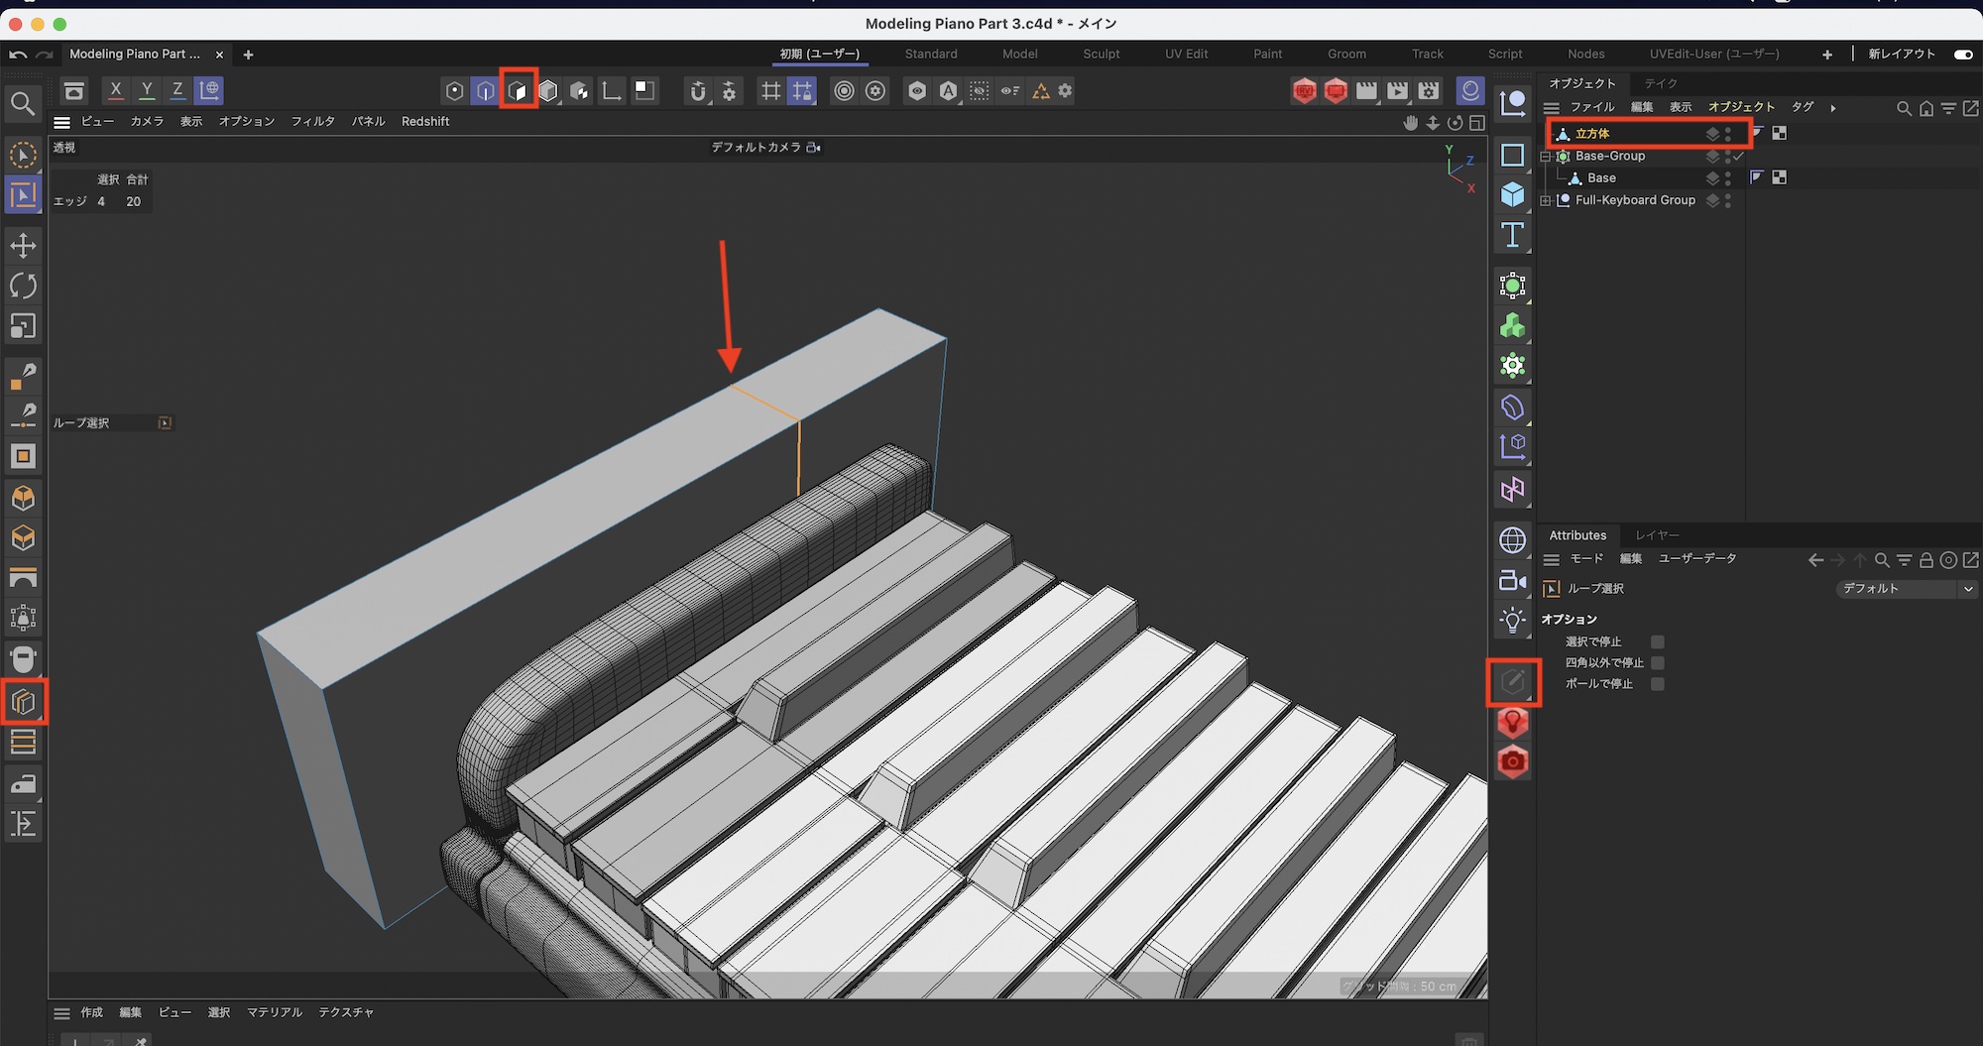Expand the Full-Keyboard Group item

(x=1545, y=200)
